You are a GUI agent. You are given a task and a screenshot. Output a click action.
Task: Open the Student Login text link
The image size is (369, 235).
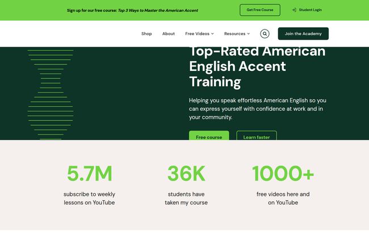[x=310, y=10]
